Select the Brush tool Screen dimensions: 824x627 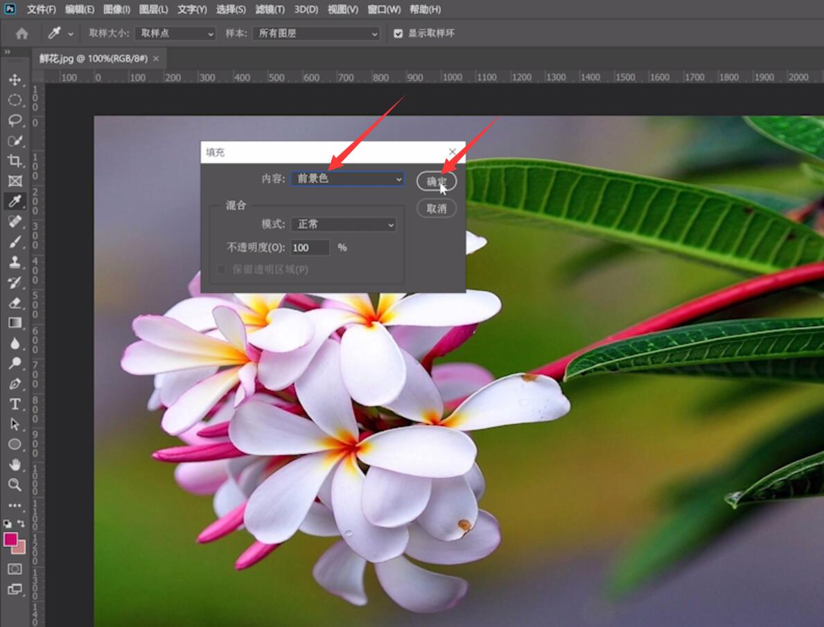pos(15,242)
